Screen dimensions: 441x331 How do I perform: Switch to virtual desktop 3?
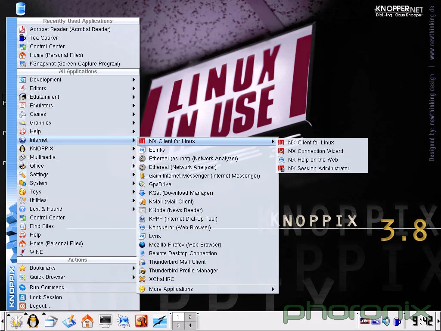(x=178, y=325)
